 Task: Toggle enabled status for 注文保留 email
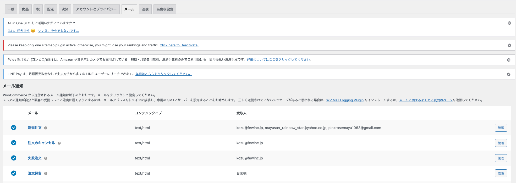pyautogui.click(x=14, y=173)
